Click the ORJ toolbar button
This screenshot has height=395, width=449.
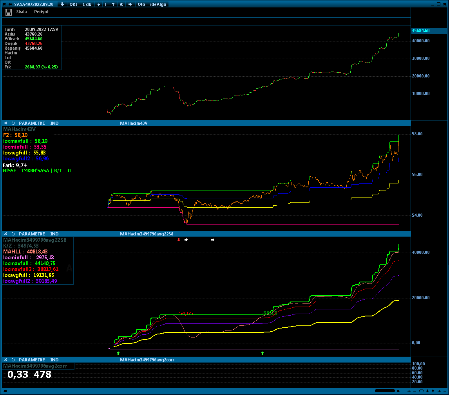coord(73,4)
